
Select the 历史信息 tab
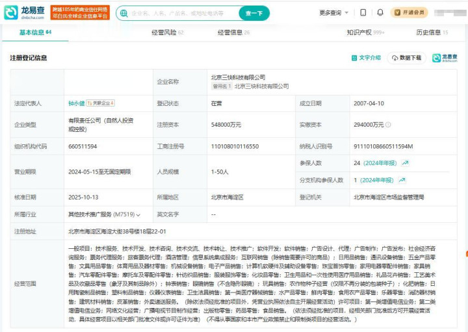(x=432, y=32)
